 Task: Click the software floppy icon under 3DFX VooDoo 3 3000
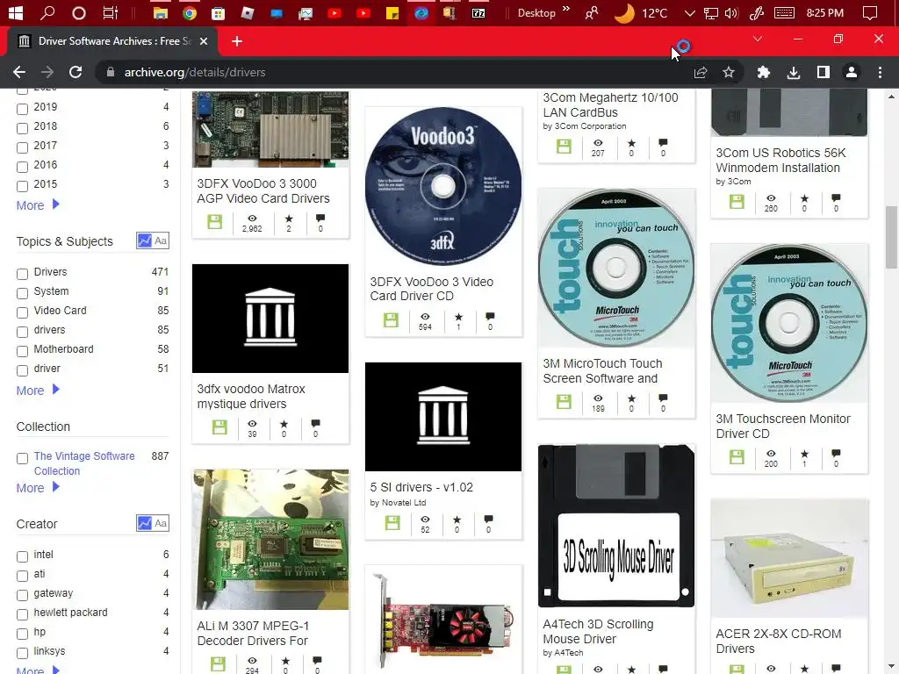click(x=214, y=222)
